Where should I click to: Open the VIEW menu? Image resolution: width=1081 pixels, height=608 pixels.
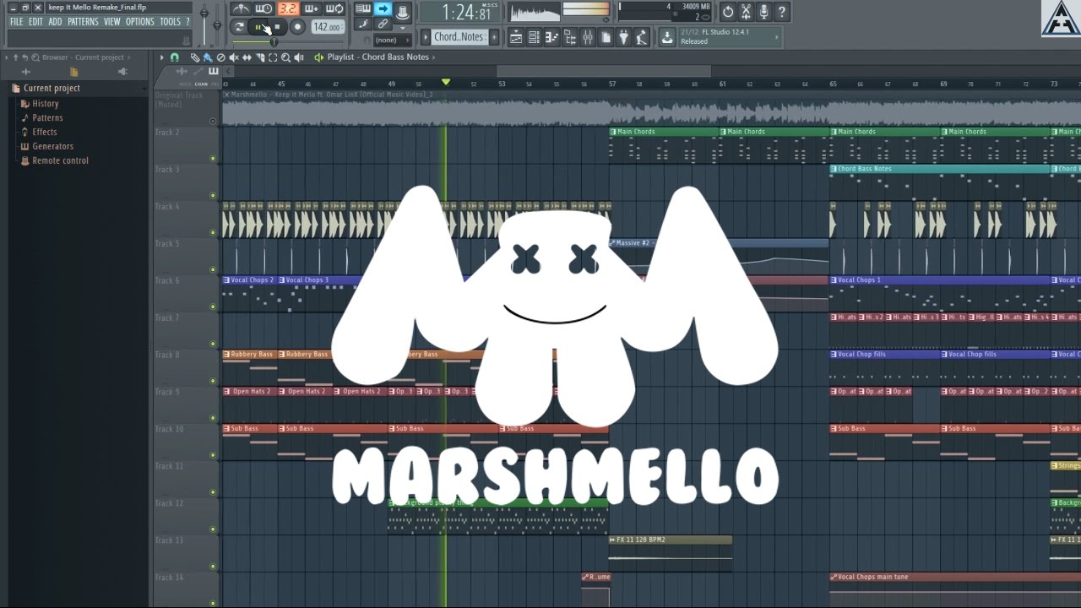coord(112,22)
